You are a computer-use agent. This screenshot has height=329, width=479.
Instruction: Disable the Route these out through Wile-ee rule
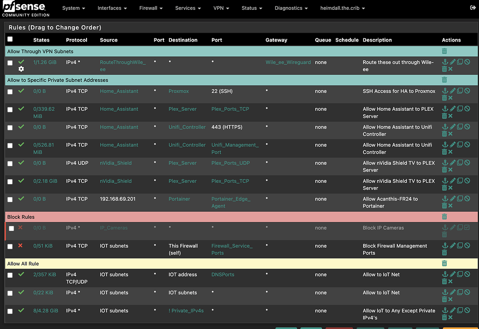click(x=467, y=61)
